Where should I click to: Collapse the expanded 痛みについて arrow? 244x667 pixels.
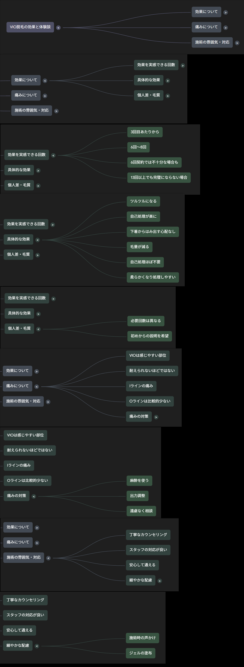[x=36, y=386]
